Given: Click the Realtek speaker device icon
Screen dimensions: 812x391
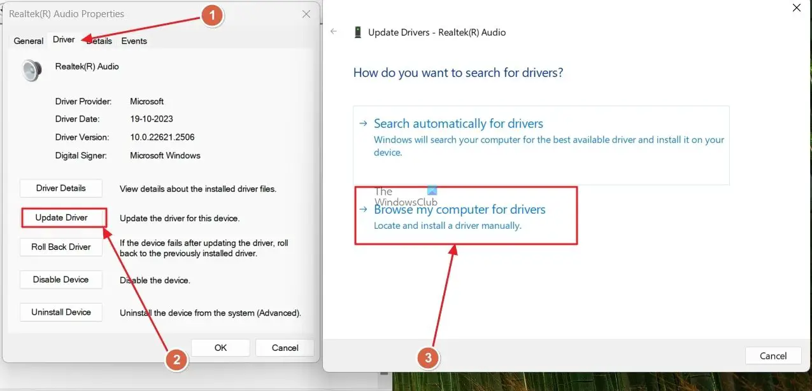Looking at the screenshot, I should [x=31, y=70].
